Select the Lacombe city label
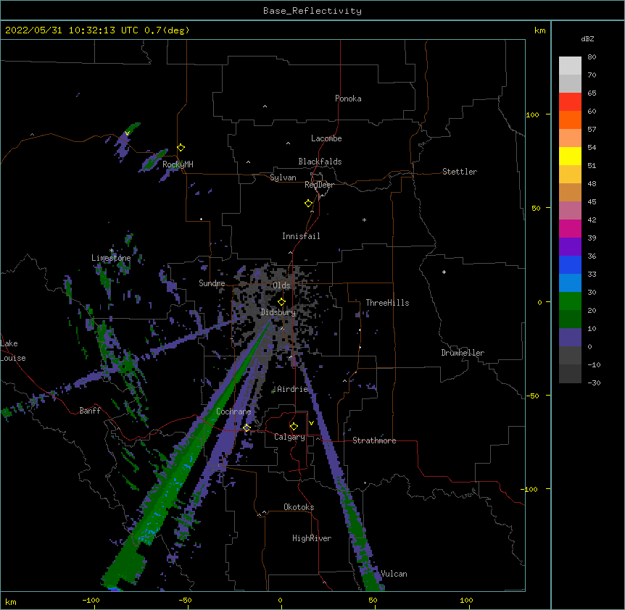 click(x=326, y=138)
